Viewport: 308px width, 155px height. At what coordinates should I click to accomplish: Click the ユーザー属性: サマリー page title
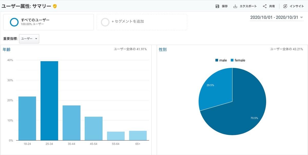[26, 6]
